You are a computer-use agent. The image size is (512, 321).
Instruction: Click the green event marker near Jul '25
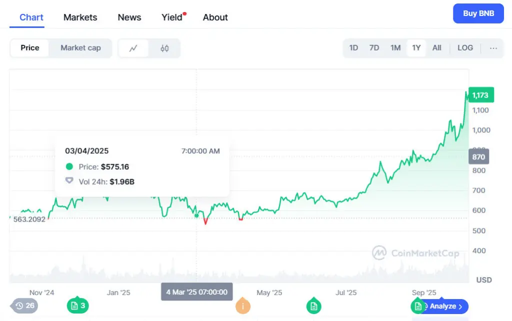pyautogui.click(x=314, y=305)
